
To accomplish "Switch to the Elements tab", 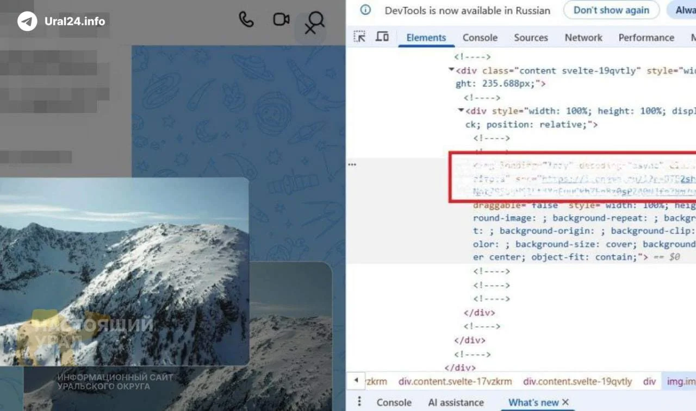I will pos(426,37).
